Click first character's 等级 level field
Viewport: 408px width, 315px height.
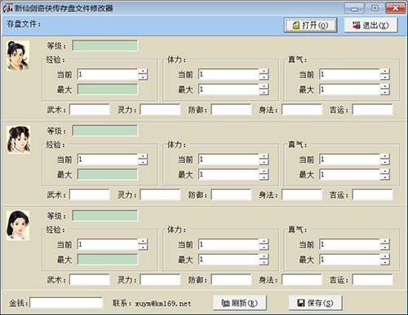pos(105,46)
